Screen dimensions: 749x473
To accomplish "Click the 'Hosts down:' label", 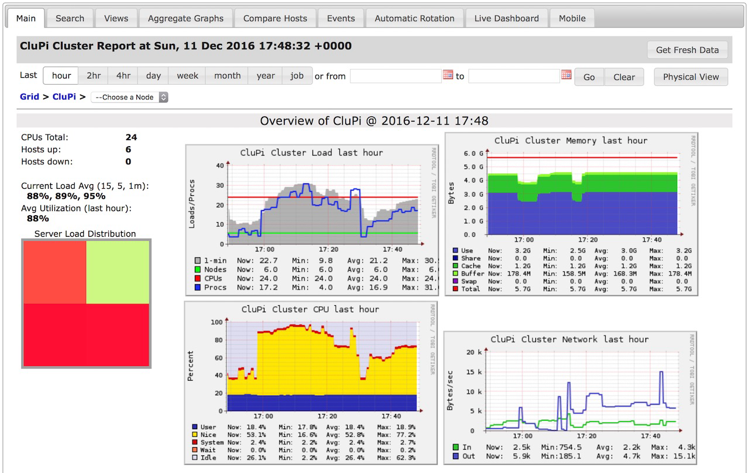I will [47, 161].
